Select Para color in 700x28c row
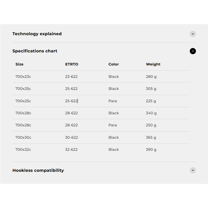The image size is (208, 208). [113, 125]
